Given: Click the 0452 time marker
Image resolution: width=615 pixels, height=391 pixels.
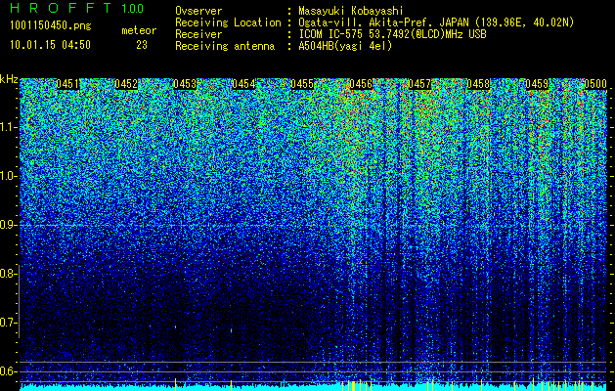Looking at the screenshot, I should coord(126,84).
